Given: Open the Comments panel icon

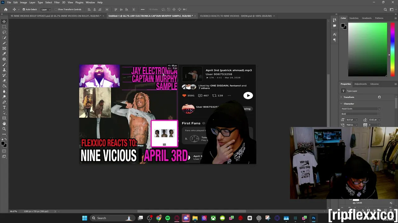Looking at the screenshot, I should [335, 26].
